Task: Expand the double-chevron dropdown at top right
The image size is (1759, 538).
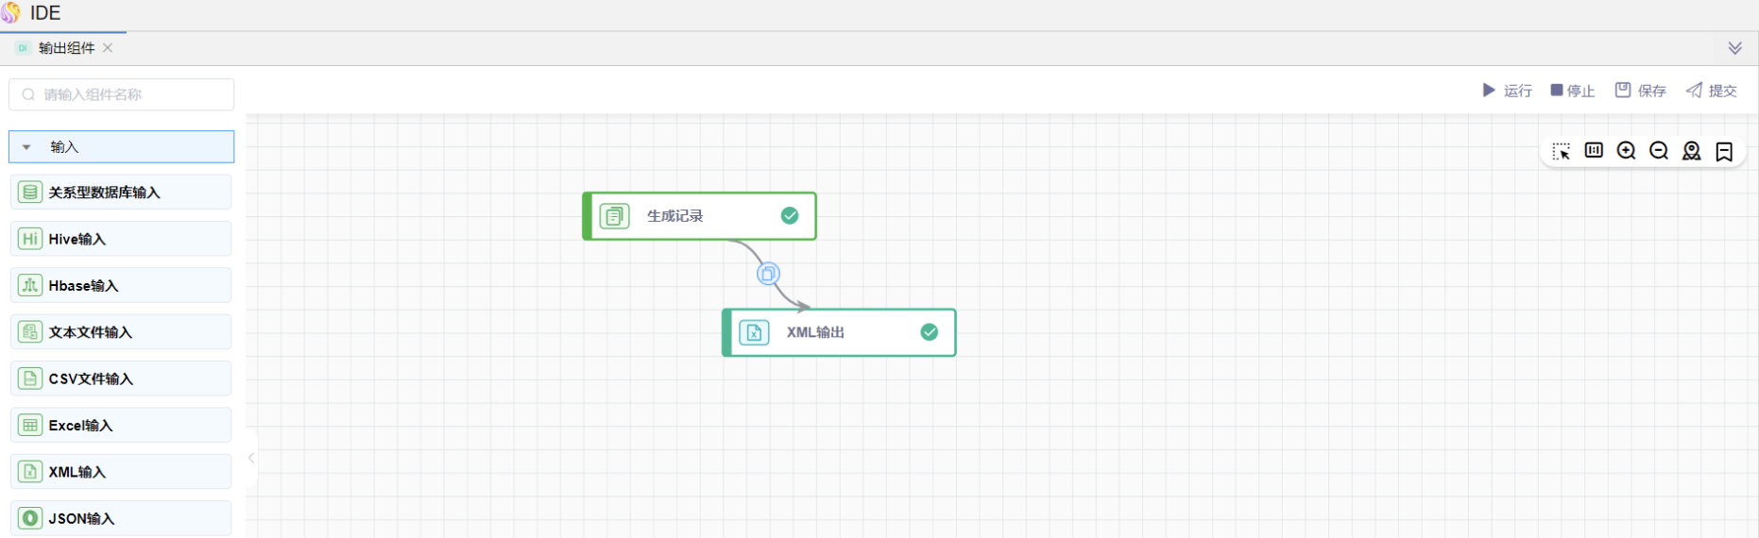Action: (1734, 48)
